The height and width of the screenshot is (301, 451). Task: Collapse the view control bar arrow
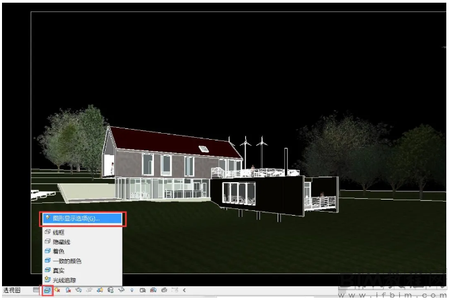[184, 290]
